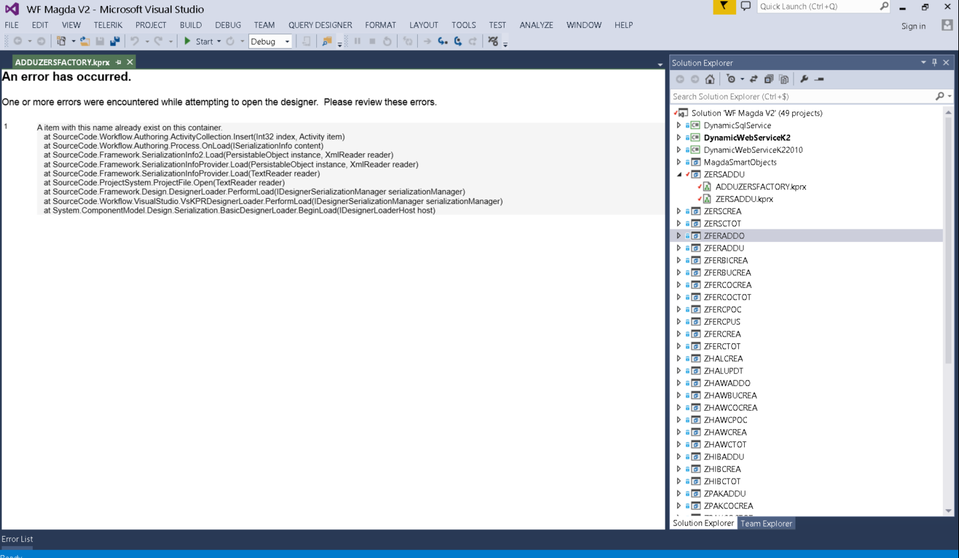The height and width of the screenshot is (558, 959).
Task: Open the Start button dropdown arrow
Action: 219,41
